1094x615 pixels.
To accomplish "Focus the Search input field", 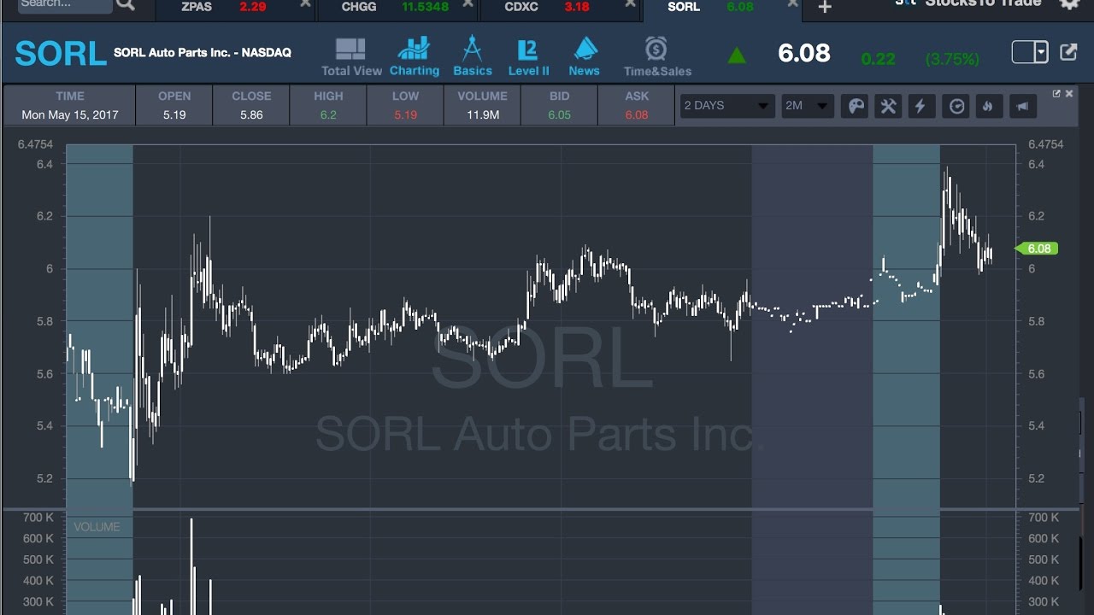I will pyautogui.click(x=64, y=5).
